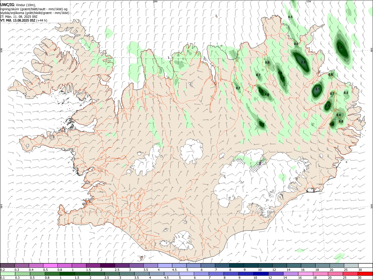Click the 'UWC/IG: Vindur (10m)' title text
The image size is (373, 280).
(18, 5)
